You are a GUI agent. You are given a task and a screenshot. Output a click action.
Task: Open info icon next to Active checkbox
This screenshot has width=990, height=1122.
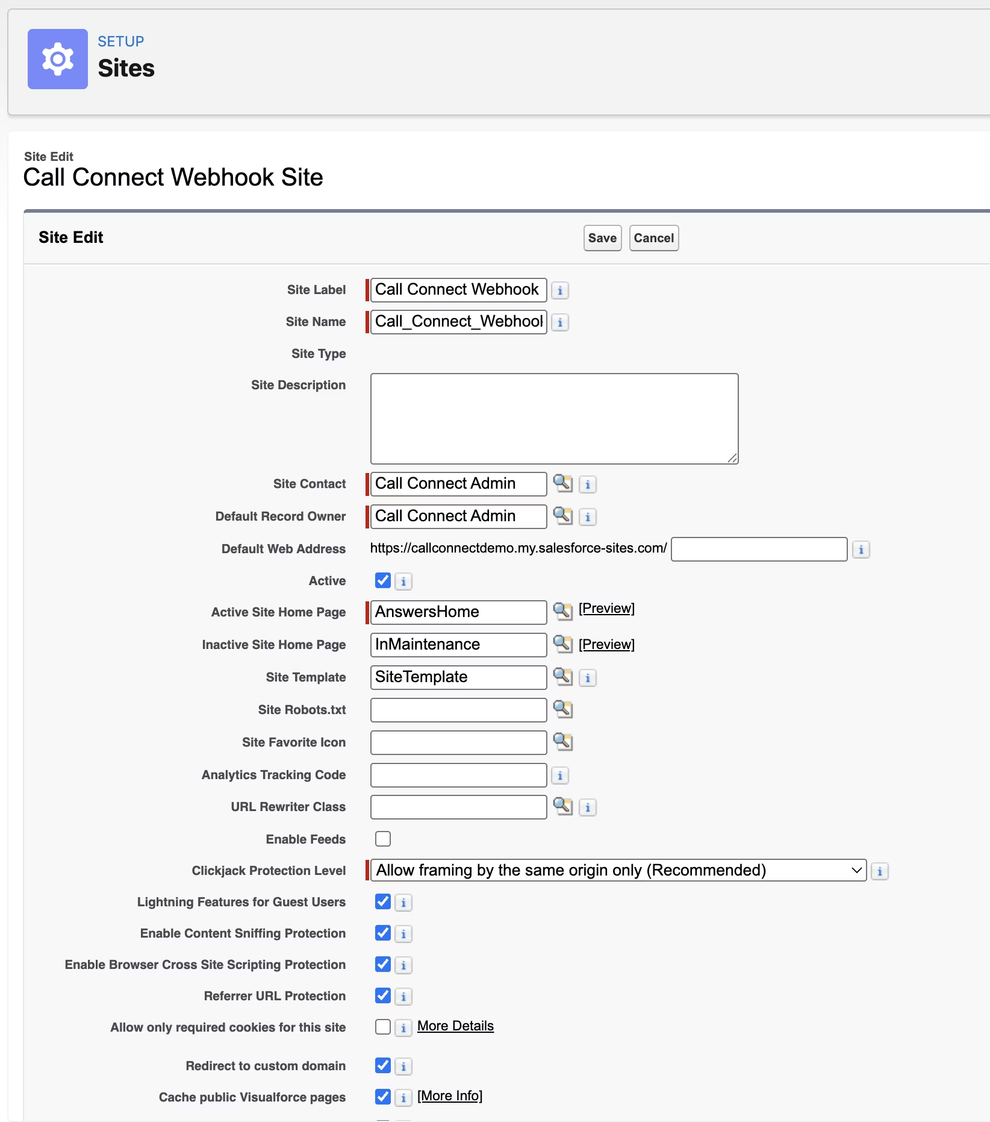pyautogui.click(x=403, y=581)
